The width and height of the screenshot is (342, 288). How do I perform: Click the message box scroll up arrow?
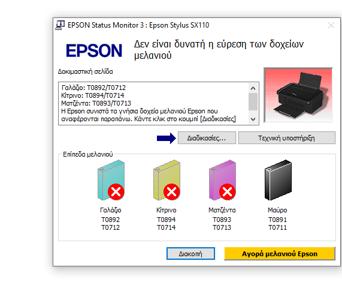click(x=253, y=88)
